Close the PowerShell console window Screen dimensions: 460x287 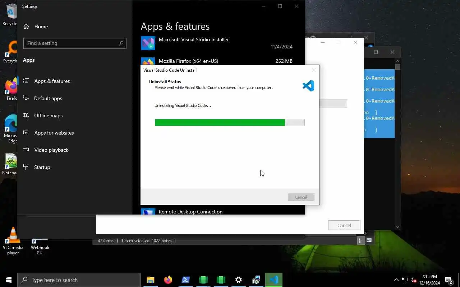[x=392, y=52]
